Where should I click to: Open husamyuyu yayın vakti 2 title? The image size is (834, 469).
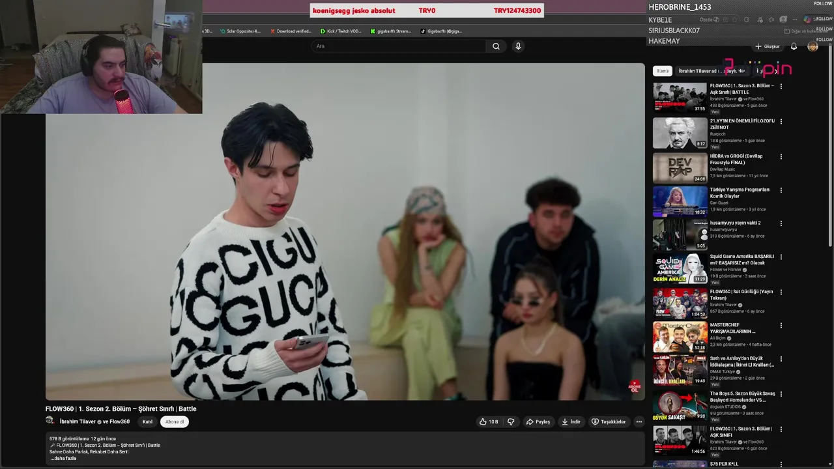[736, 223]
